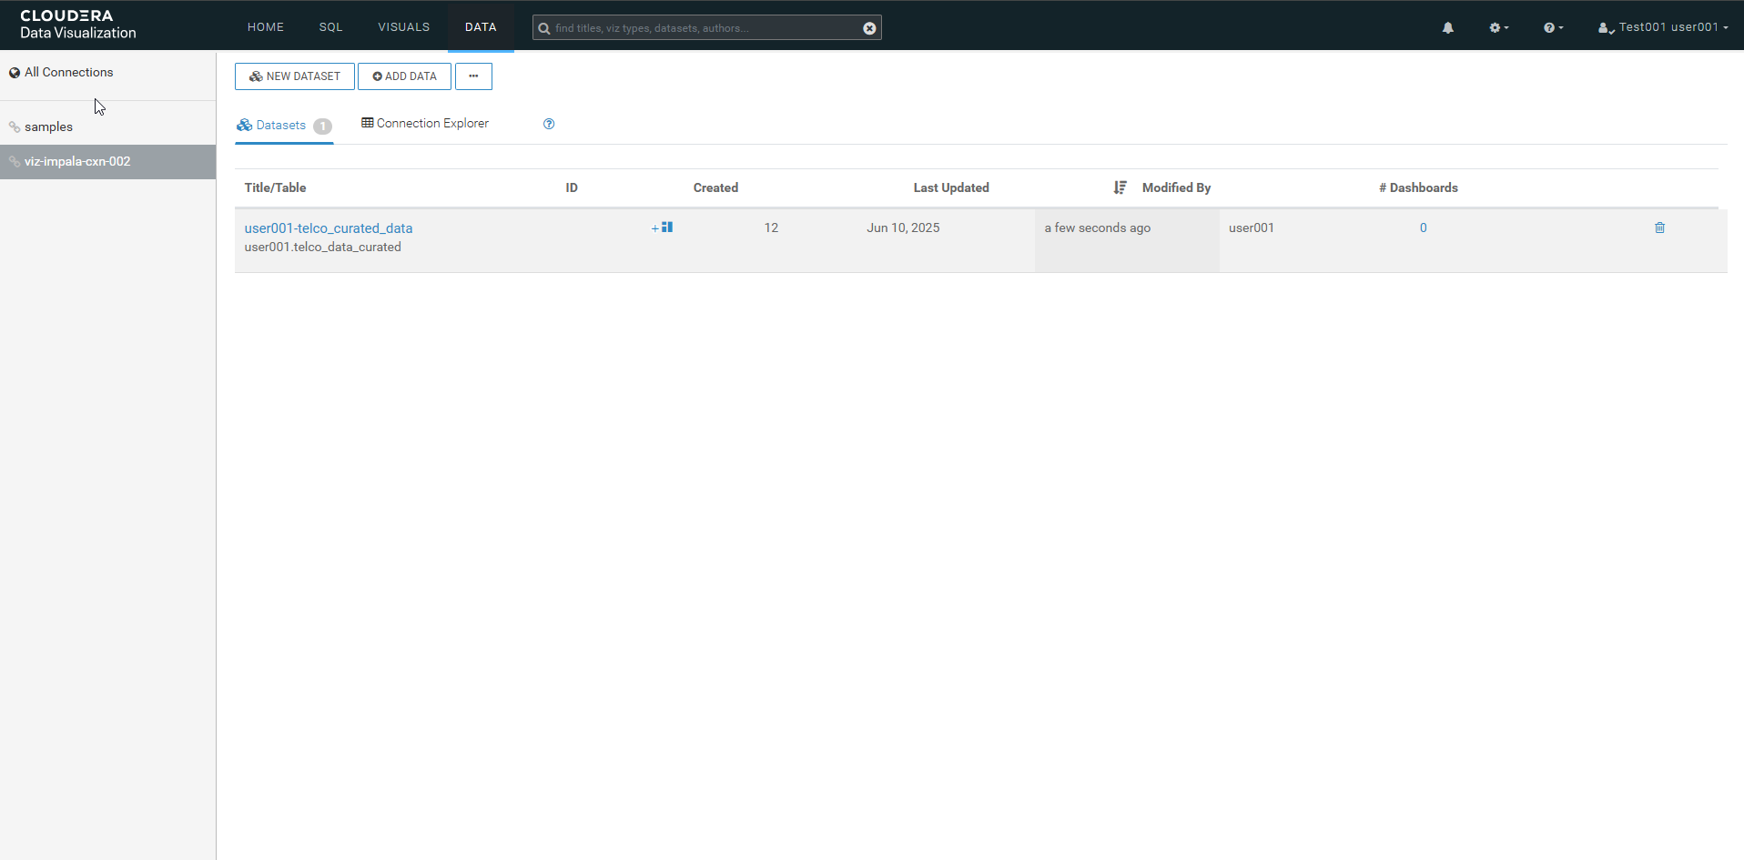This screenshot has height=860, width=1744.
Task: Click the sort descending icon
Action: pyautogui.click(x=1120, y=187)
